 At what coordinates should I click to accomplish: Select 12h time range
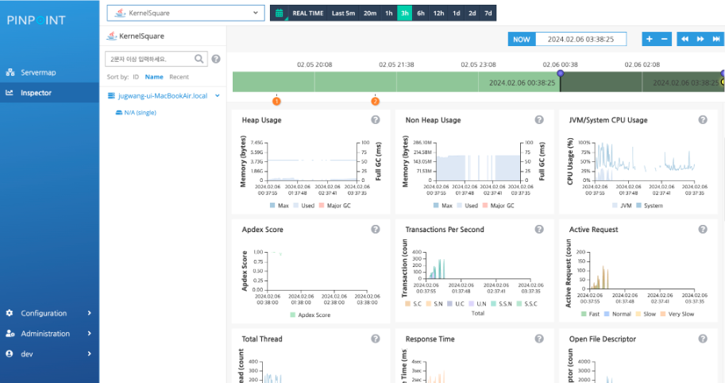pyautogui.click(x=439, y=13)
